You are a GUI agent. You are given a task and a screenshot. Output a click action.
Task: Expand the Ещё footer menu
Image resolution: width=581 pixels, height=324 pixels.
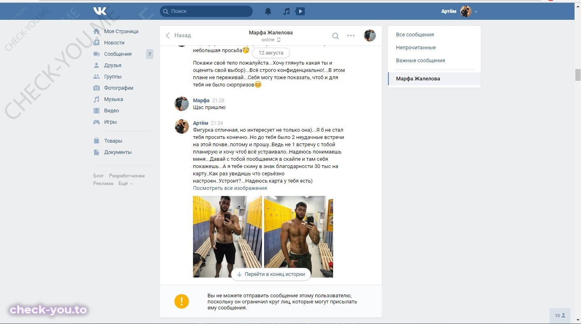(x=125, y=183)
